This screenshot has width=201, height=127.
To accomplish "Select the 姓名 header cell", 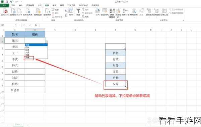I will coord(15,34).
